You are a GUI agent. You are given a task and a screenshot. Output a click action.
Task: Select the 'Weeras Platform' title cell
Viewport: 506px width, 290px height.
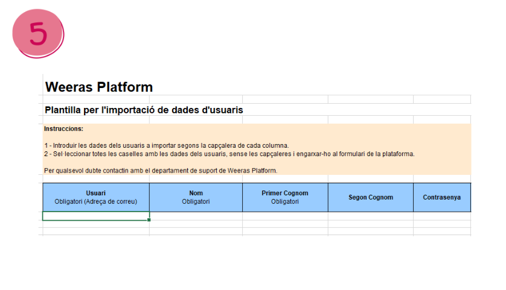[x=99, y=87]
